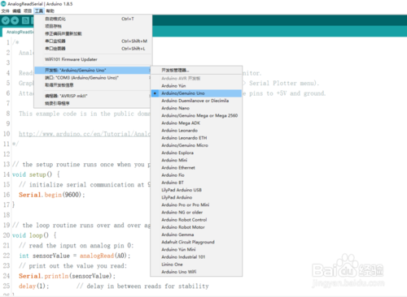The height and width of the screenshot is (297, 407).
Task: Select Arduino/Genuino Mega or Mega 2560
Action: (x=196, y=115)
